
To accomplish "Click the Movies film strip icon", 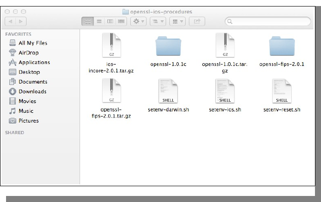I will tap(13, 101).
